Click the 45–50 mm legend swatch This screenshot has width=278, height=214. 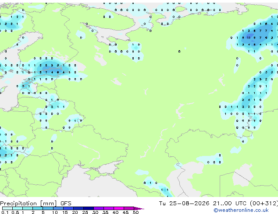[x=129, y=208]
